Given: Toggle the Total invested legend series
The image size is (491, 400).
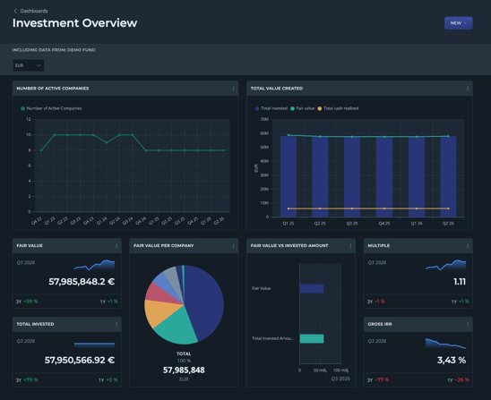Looking at the screenshot, I should tap(271, 108).
